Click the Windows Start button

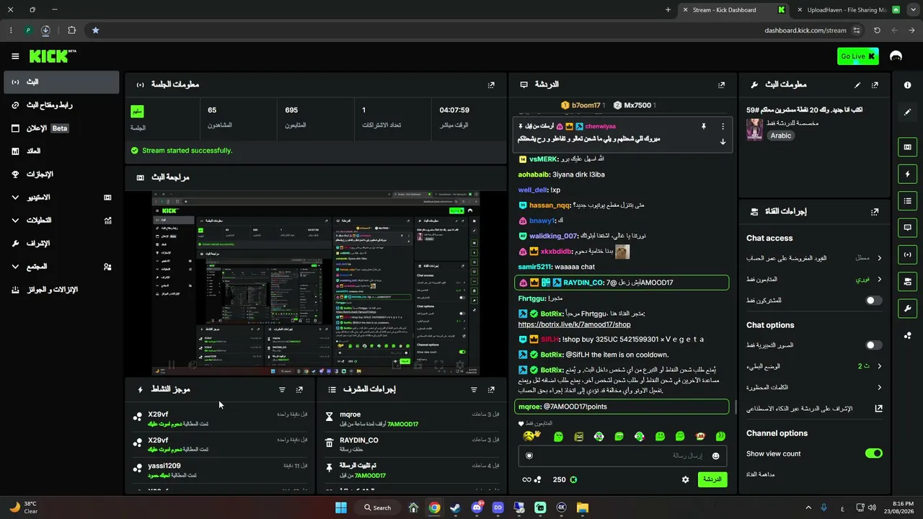pyautogui.click(x=341, y=507)
